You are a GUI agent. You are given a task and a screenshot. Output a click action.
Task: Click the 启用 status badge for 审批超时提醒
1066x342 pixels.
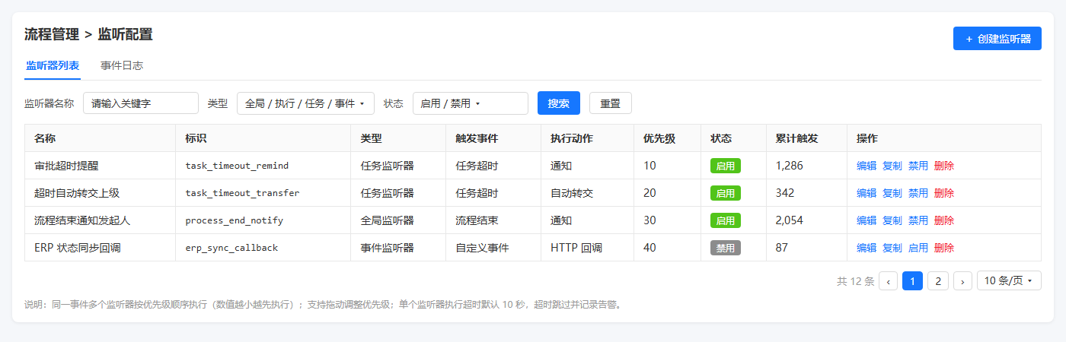[x=726, y=166]
